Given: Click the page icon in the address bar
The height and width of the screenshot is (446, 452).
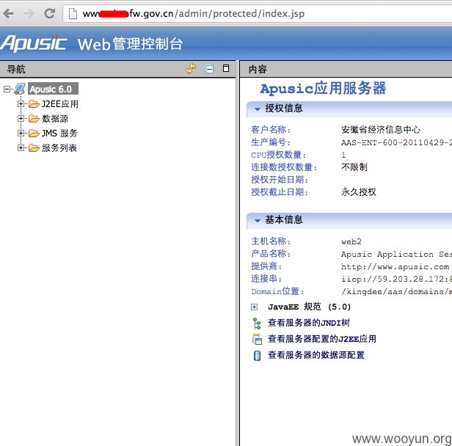Looking at the screenshot, I should 73,13.
